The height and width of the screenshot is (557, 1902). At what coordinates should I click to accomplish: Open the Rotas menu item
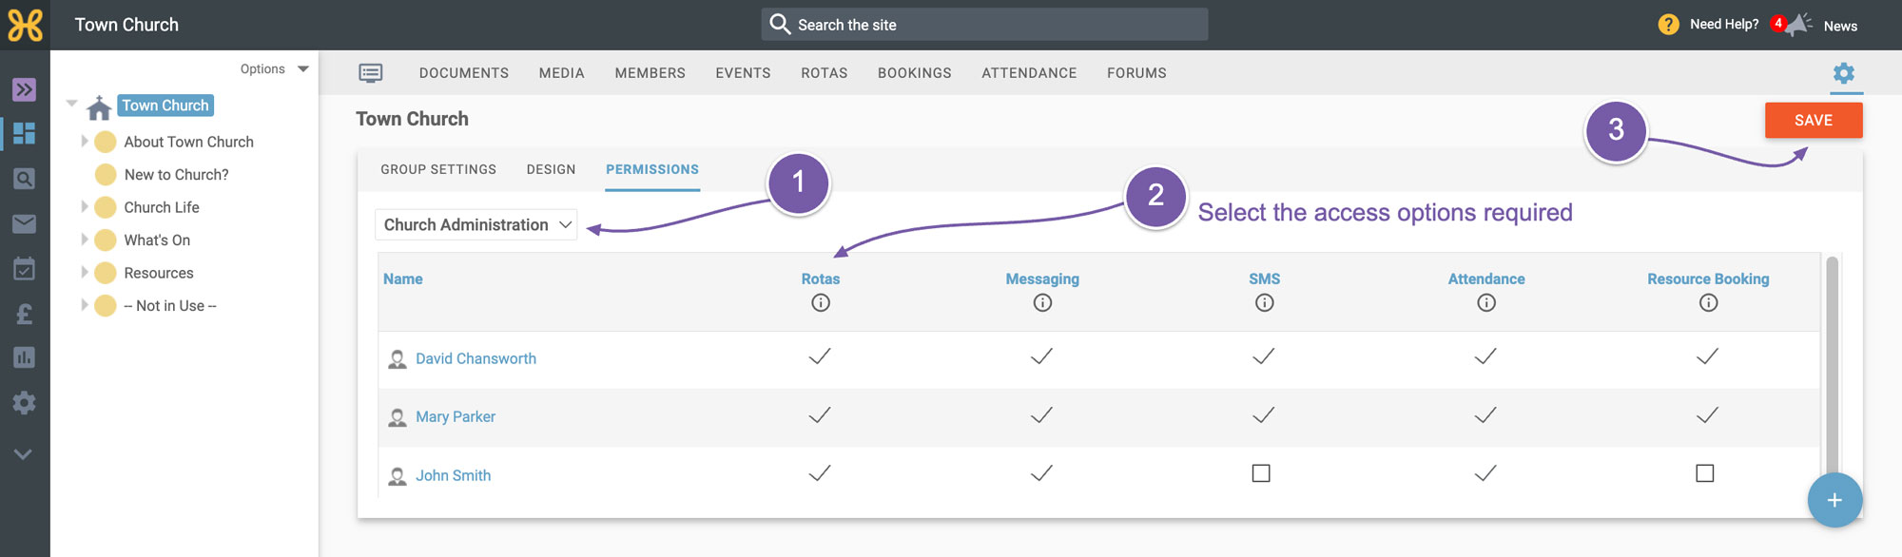(x=825, y=73)
